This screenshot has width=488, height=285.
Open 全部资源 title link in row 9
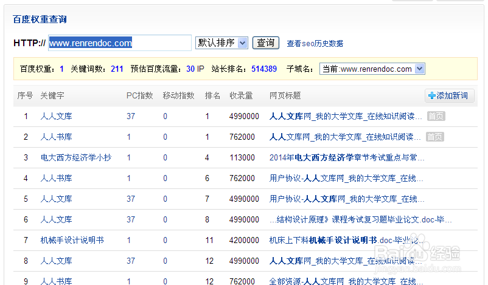[x=346, y=281]
